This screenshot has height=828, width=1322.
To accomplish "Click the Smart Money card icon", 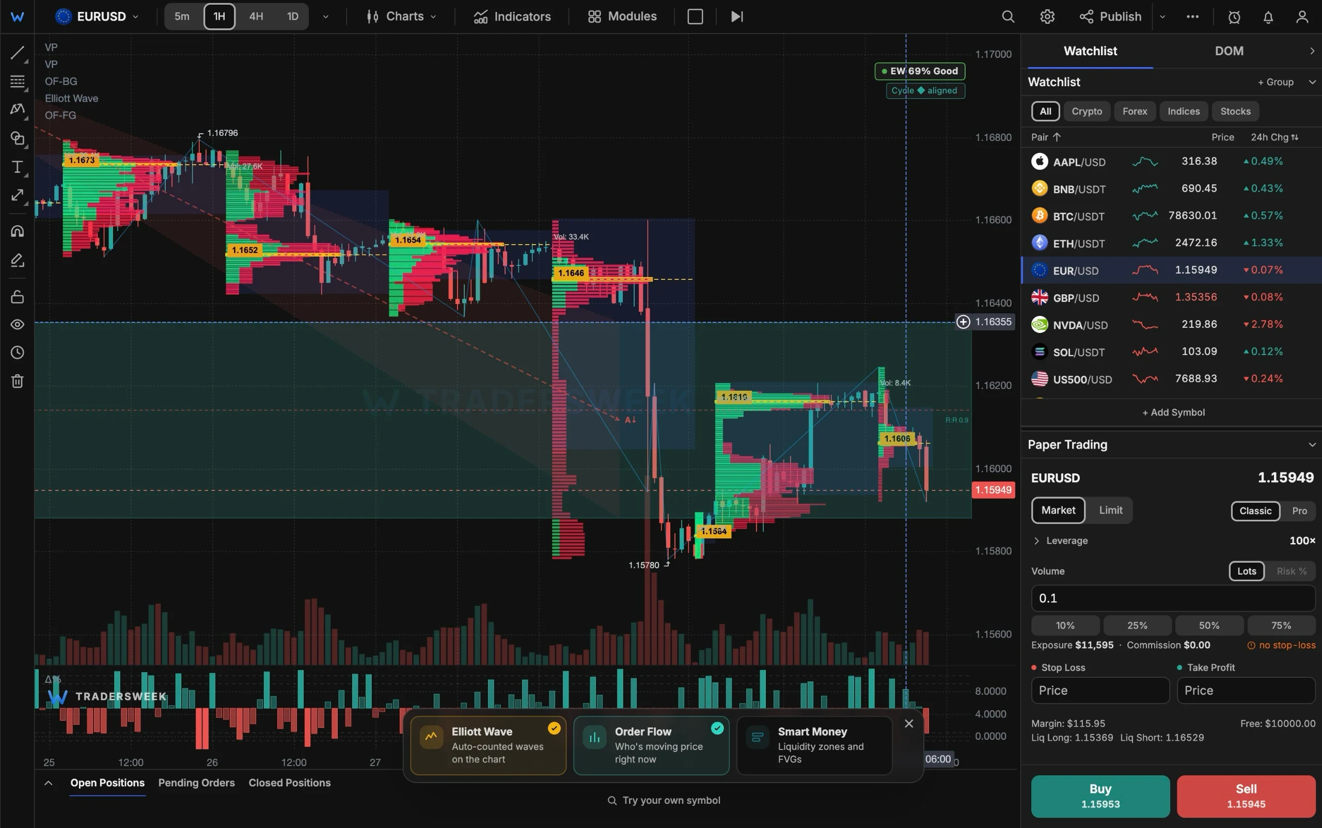I will click(757, 737).
